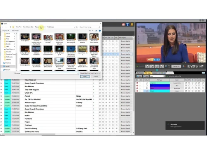This screenshot has height=155, width=207.
Task: Click the Save button in the File Type panel
Action: pyautogui.click(x=146, y=76)
